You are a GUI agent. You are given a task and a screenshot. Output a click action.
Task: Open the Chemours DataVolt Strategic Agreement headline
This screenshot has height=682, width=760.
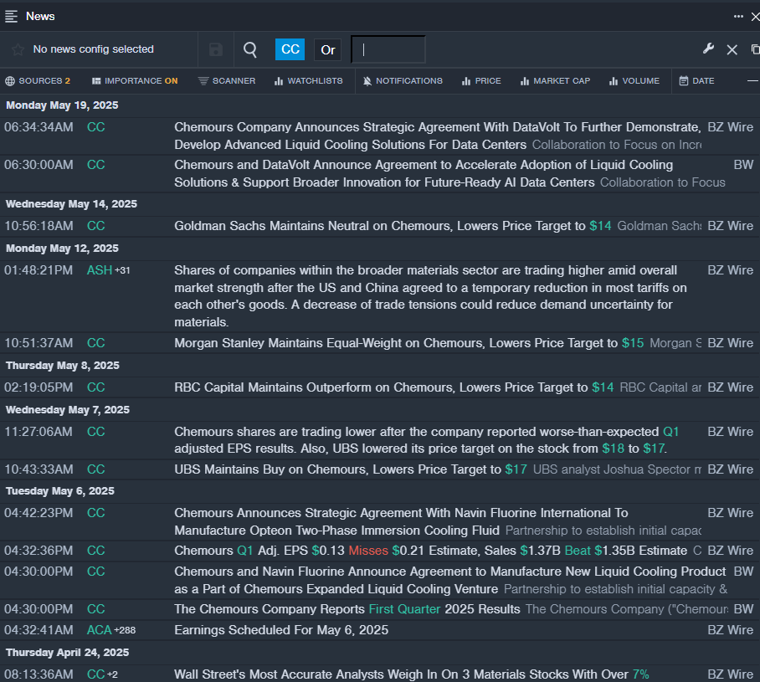click(438, 136)
